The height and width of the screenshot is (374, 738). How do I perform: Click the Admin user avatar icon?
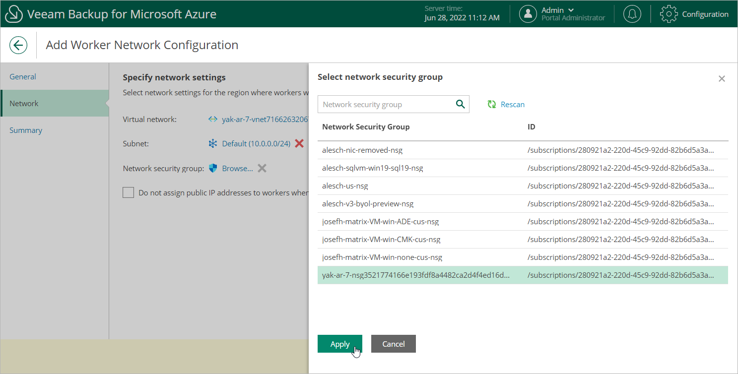point(528,14)
